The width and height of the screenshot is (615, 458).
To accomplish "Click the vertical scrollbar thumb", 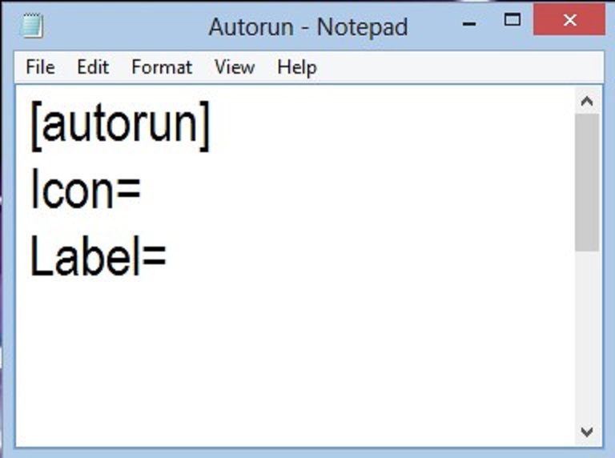I will [587, 183].
